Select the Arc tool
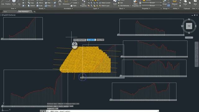Viewport: 199px width, 112px height. pos(19,2)
